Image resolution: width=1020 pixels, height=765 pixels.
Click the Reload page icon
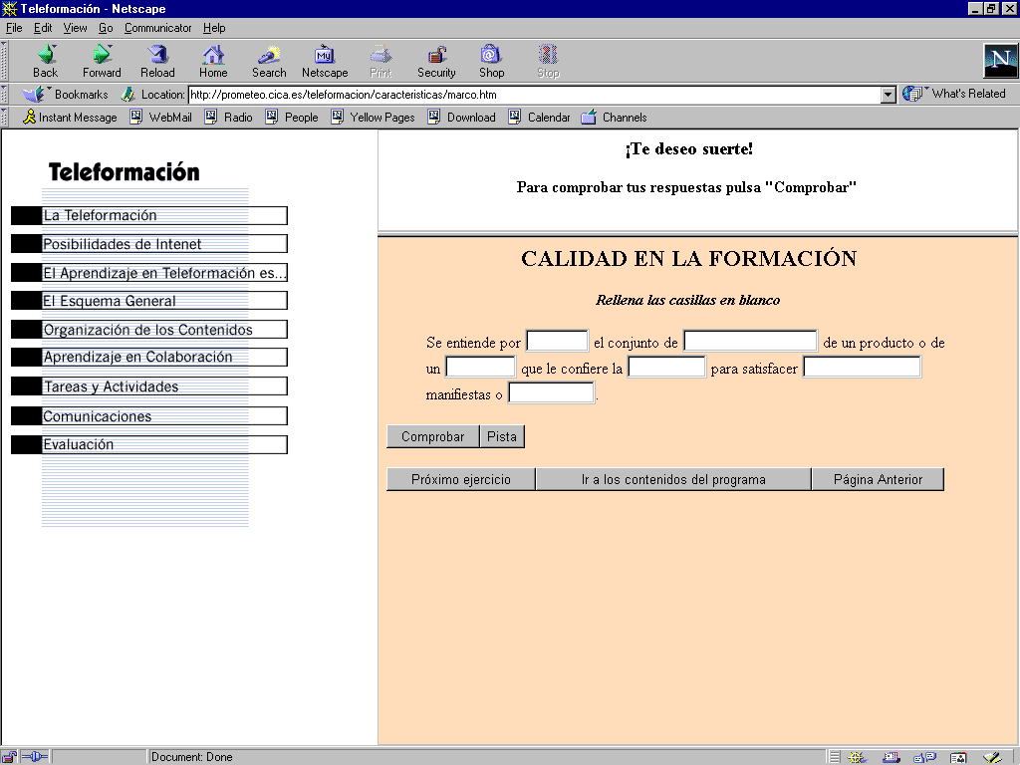(157, 56)
